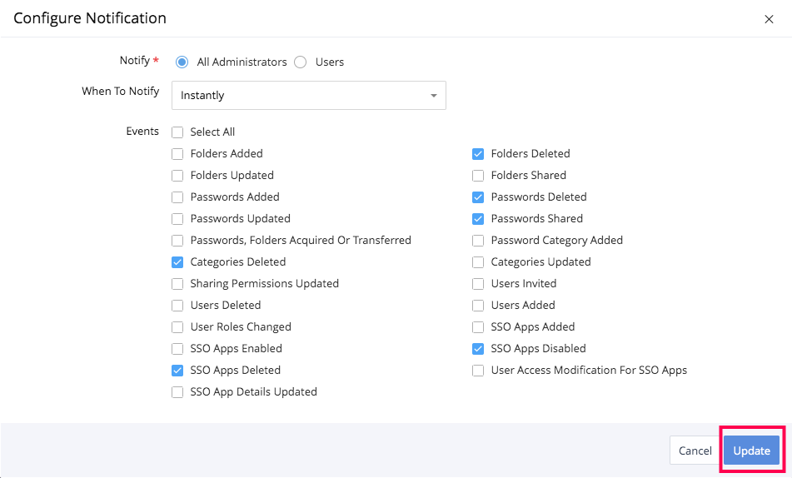Uncheck the SSO Apps Disabled event
792x478 pixels.
[x=478, y=348]
